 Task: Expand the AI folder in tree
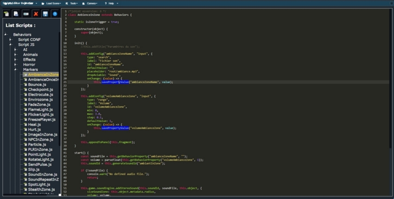coord(16,50)
